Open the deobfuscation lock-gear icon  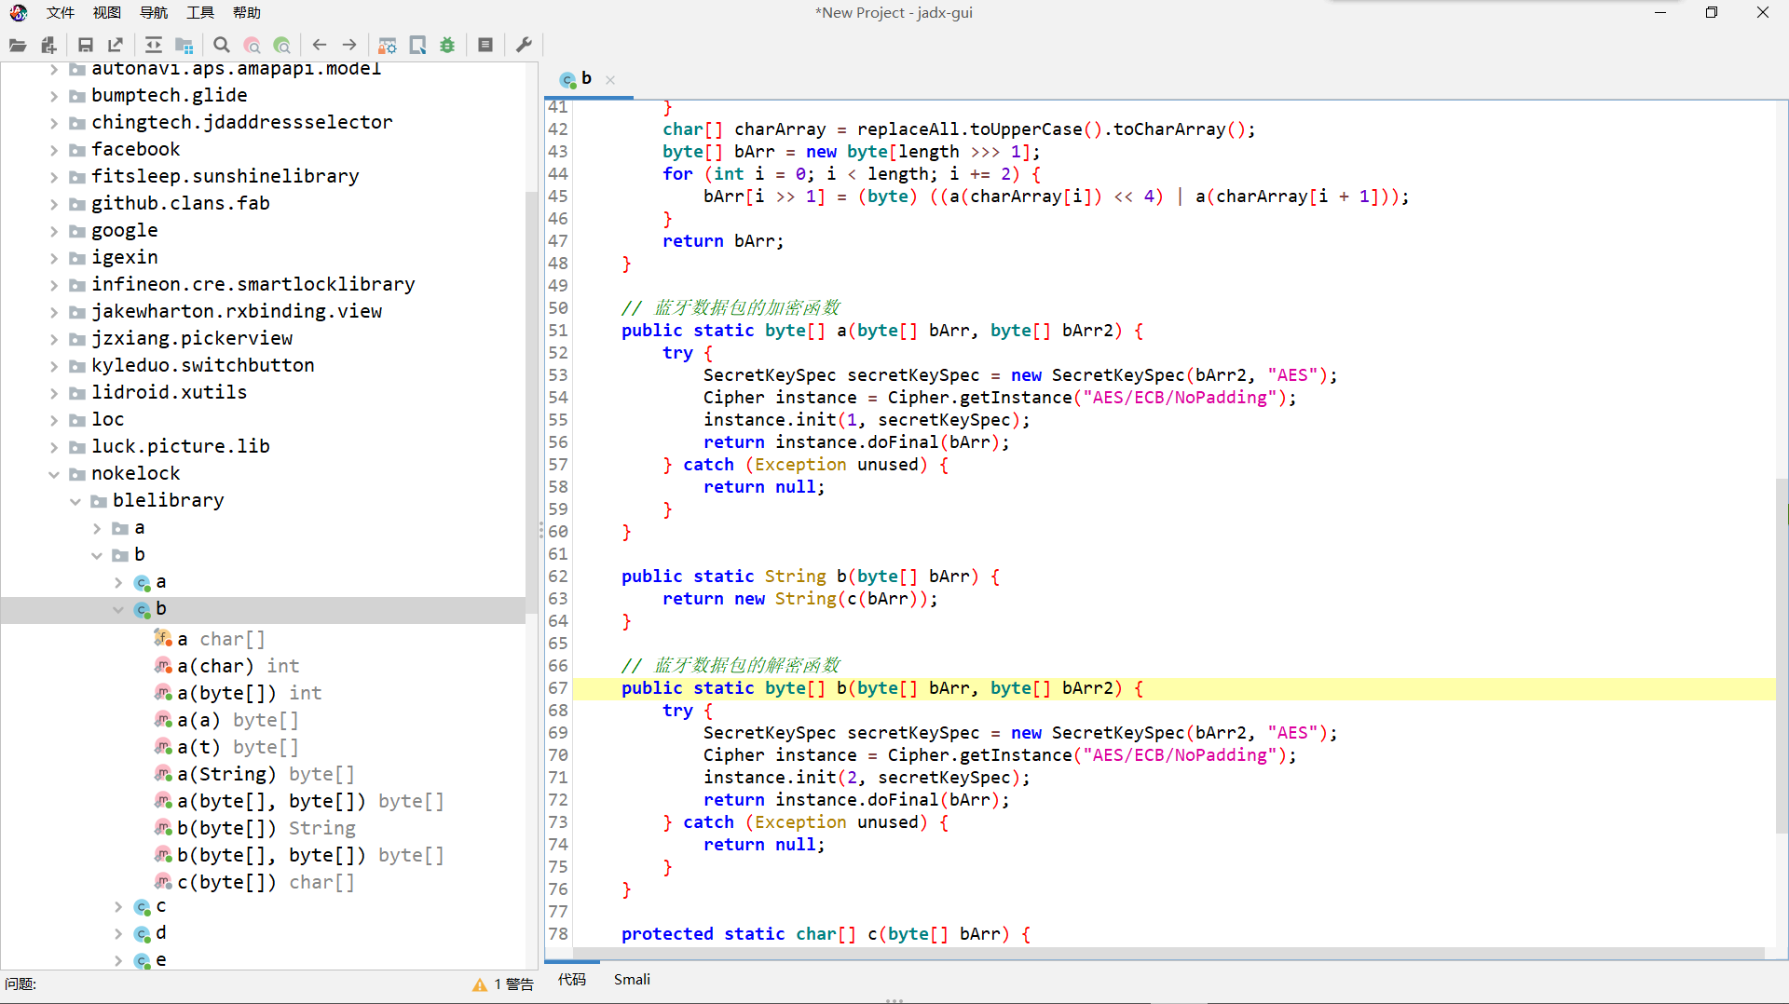(388, 45)
